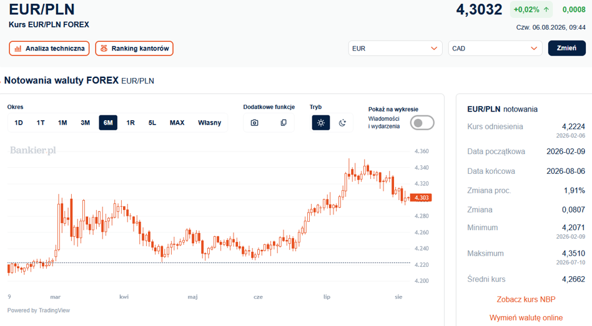Follow the Zobacz kurs NBP link

coord(526,300)
